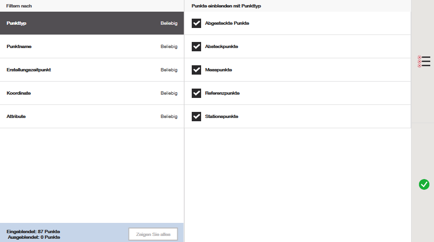Image resolution: width=434 pixels, height=242 pixels.
Task: Choose the Punktname filter label
Action: pos(19,47)
